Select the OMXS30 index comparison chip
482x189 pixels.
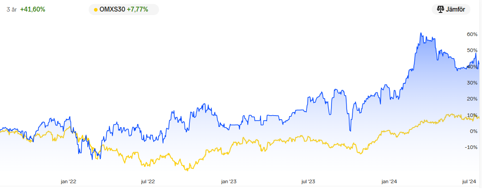tap(123, 9)
